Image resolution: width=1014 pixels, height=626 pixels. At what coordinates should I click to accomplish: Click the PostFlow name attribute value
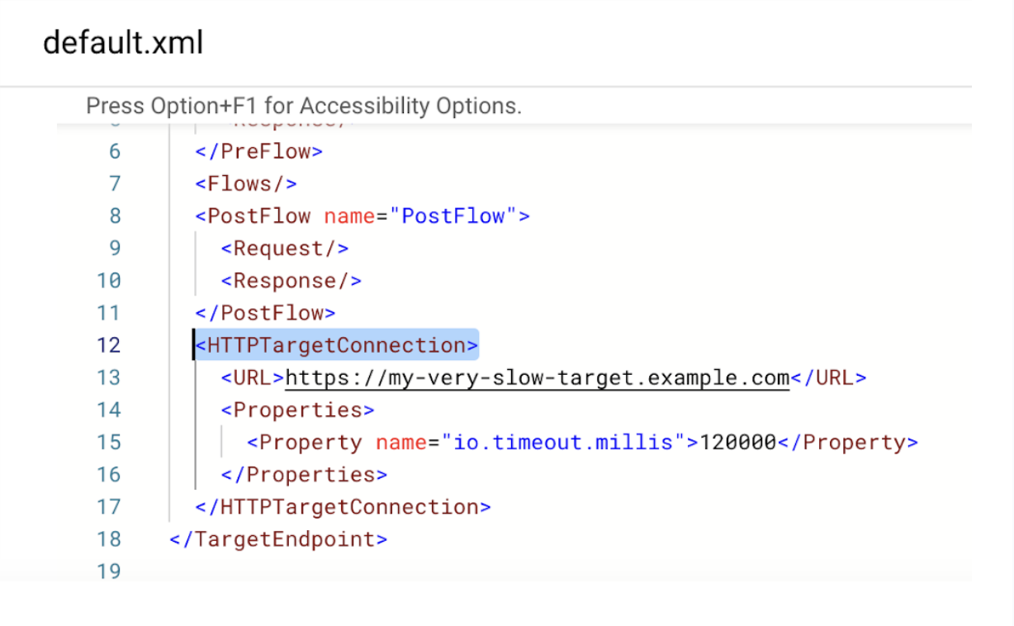(x=453, y=216)
